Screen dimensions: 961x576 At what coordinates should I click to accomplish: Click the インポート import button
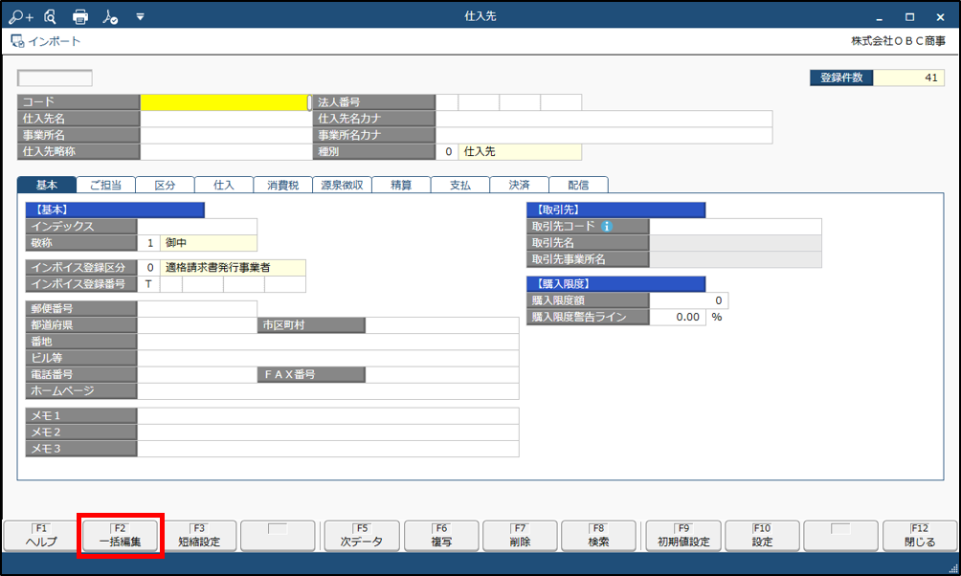click(46, 41)
